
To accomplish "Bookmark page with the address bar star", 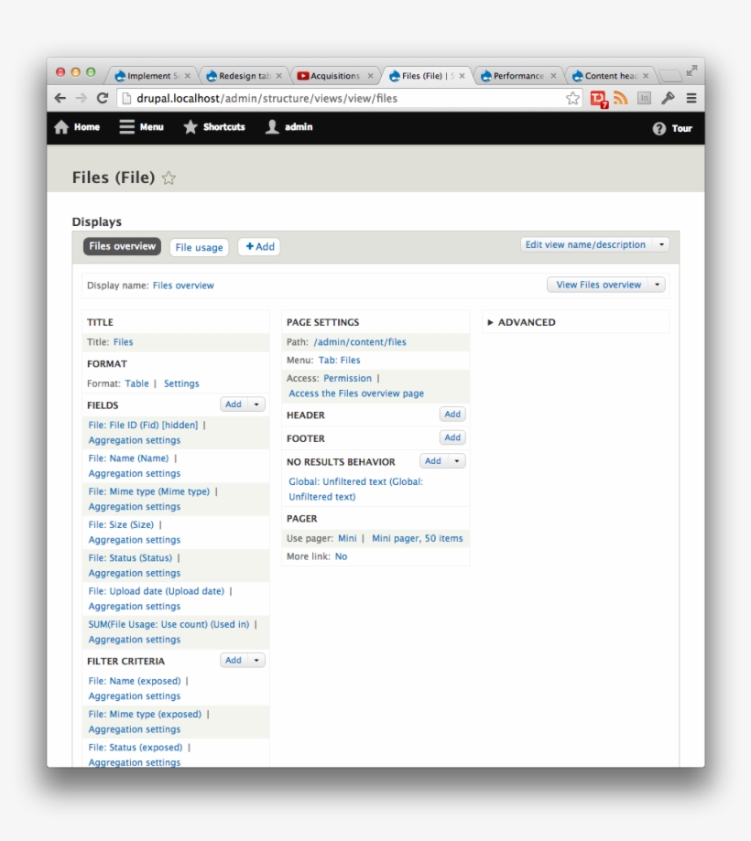I will click(572, 98).
